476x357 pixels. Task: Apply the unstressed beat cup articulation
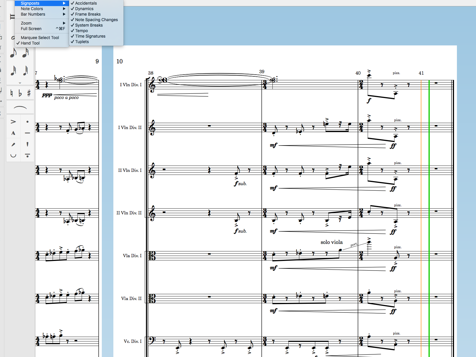[x=13, y=156]
